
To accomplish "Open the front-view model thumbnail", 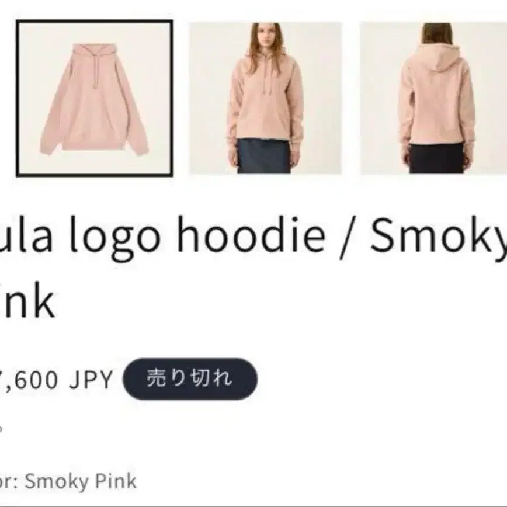I will click(265, 98).
